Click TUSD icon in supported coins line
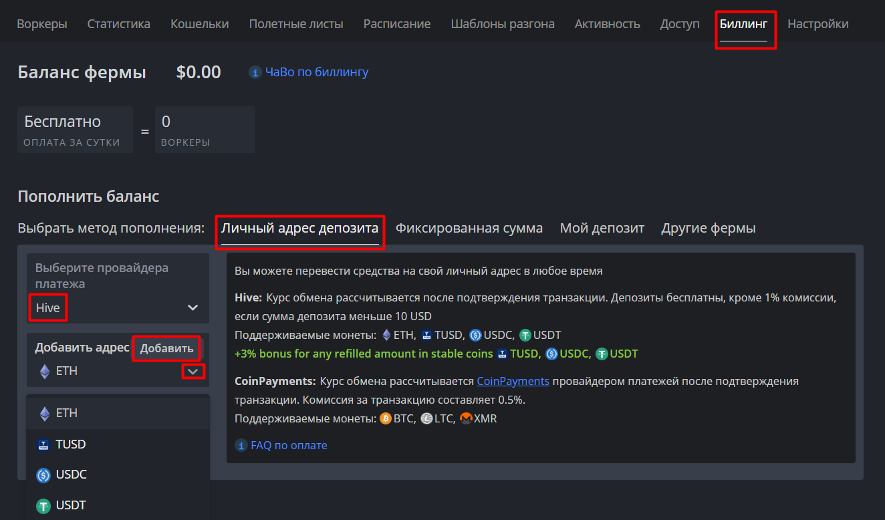The width and height of the screenshot is (885, 520). (426, 335)
